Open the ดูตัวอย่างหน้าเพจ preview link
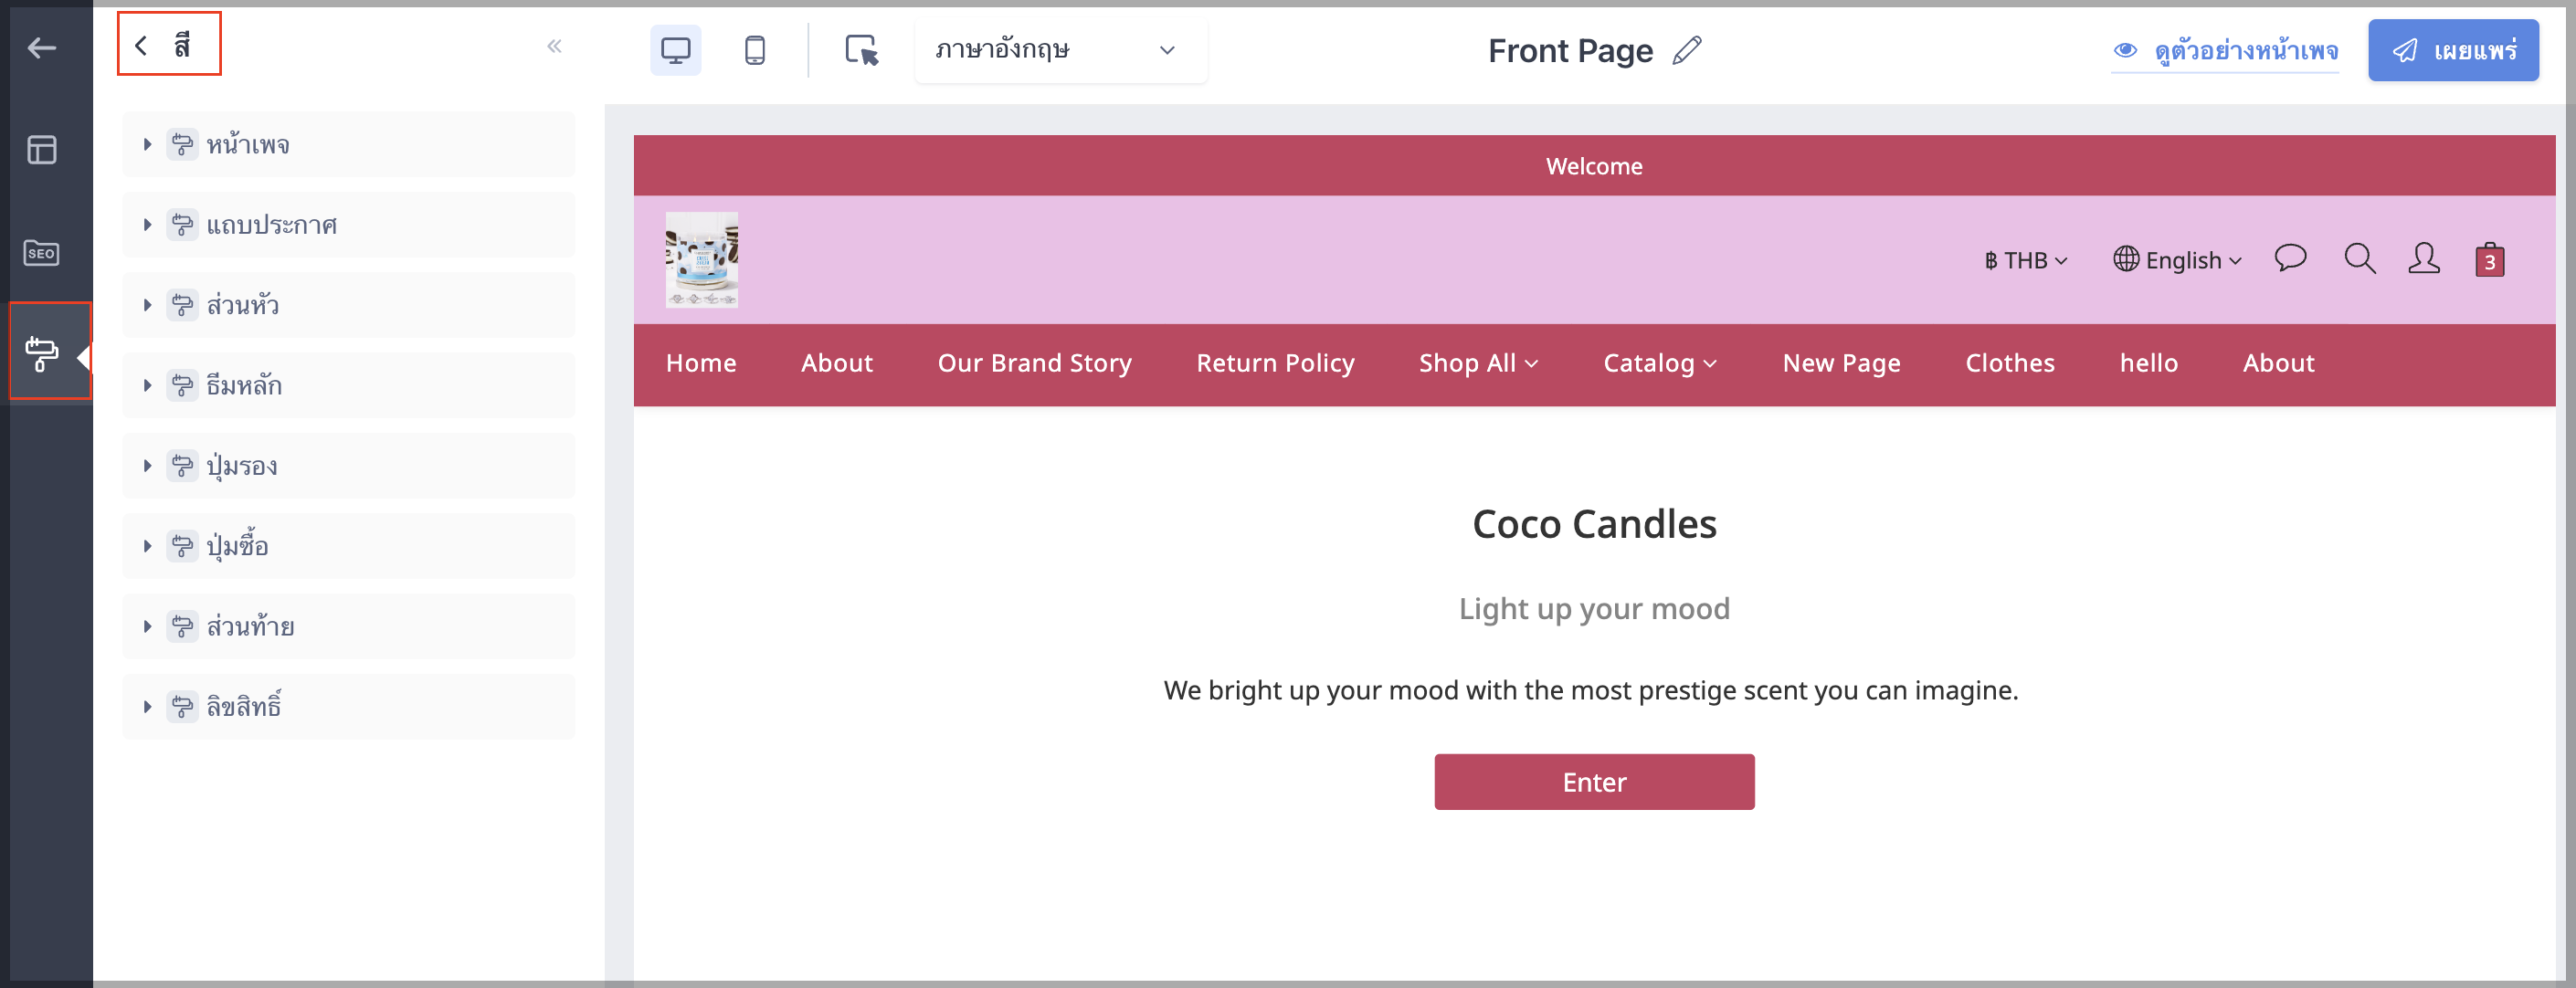The width and height of the screenshot is (2576, 988). point(2225,50)
